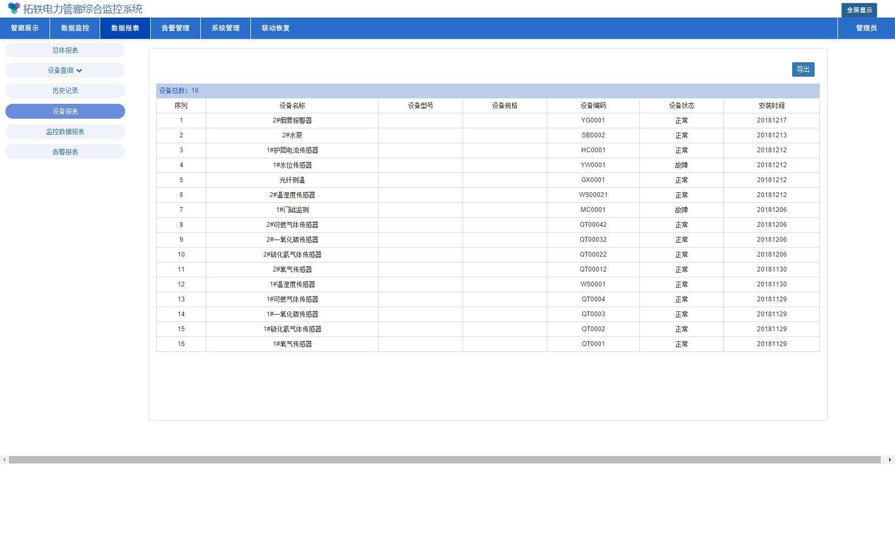
Task: Click the 管理员 user menu
Action: tap(866, 28)
